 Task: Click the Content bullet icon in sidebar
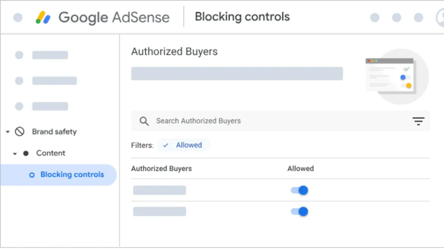[x=25, y=153]
